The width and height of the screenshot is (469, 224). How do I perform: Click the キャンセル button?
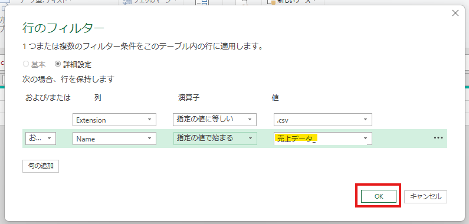click(425, 196)
